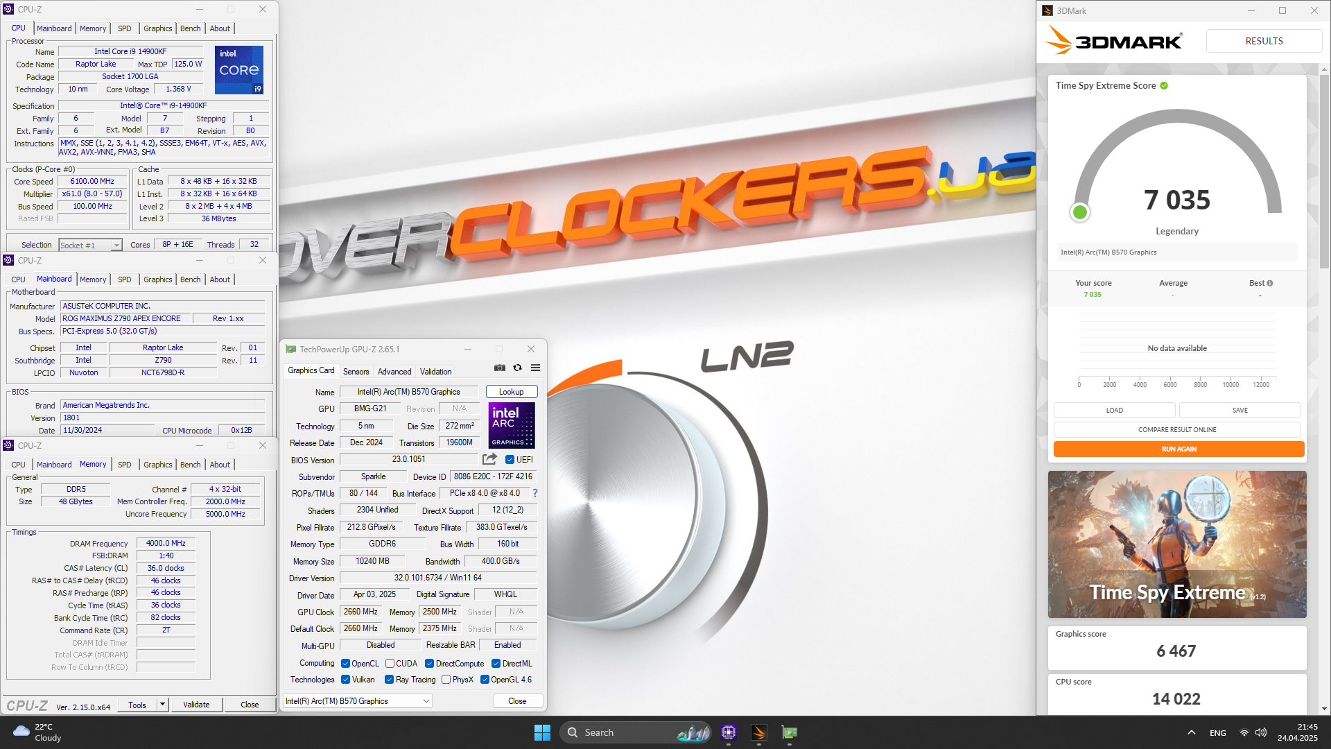
Task: Toggle the DirectCompute checkbox
Action: click(429, 664)
